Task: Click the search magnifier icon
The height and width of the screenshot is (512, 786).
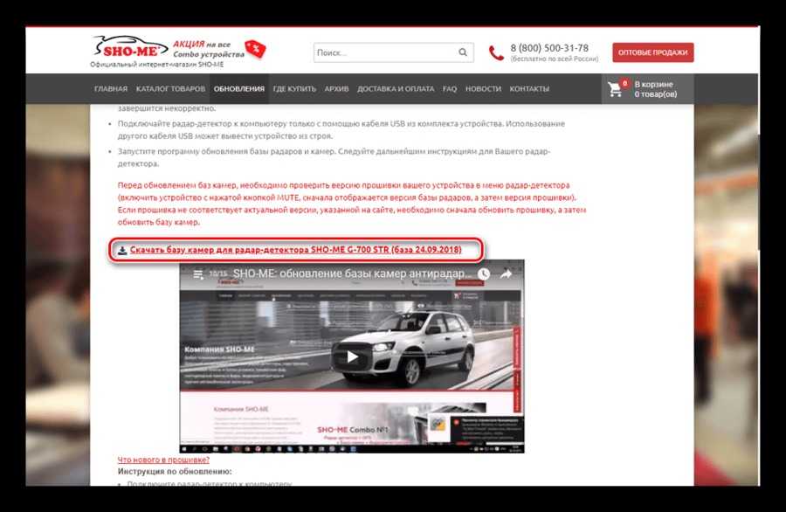Action: click(461, 52)
